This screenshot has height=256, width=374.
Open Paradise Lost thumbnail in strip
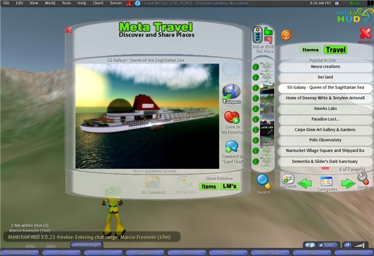[x=267, y=120]
